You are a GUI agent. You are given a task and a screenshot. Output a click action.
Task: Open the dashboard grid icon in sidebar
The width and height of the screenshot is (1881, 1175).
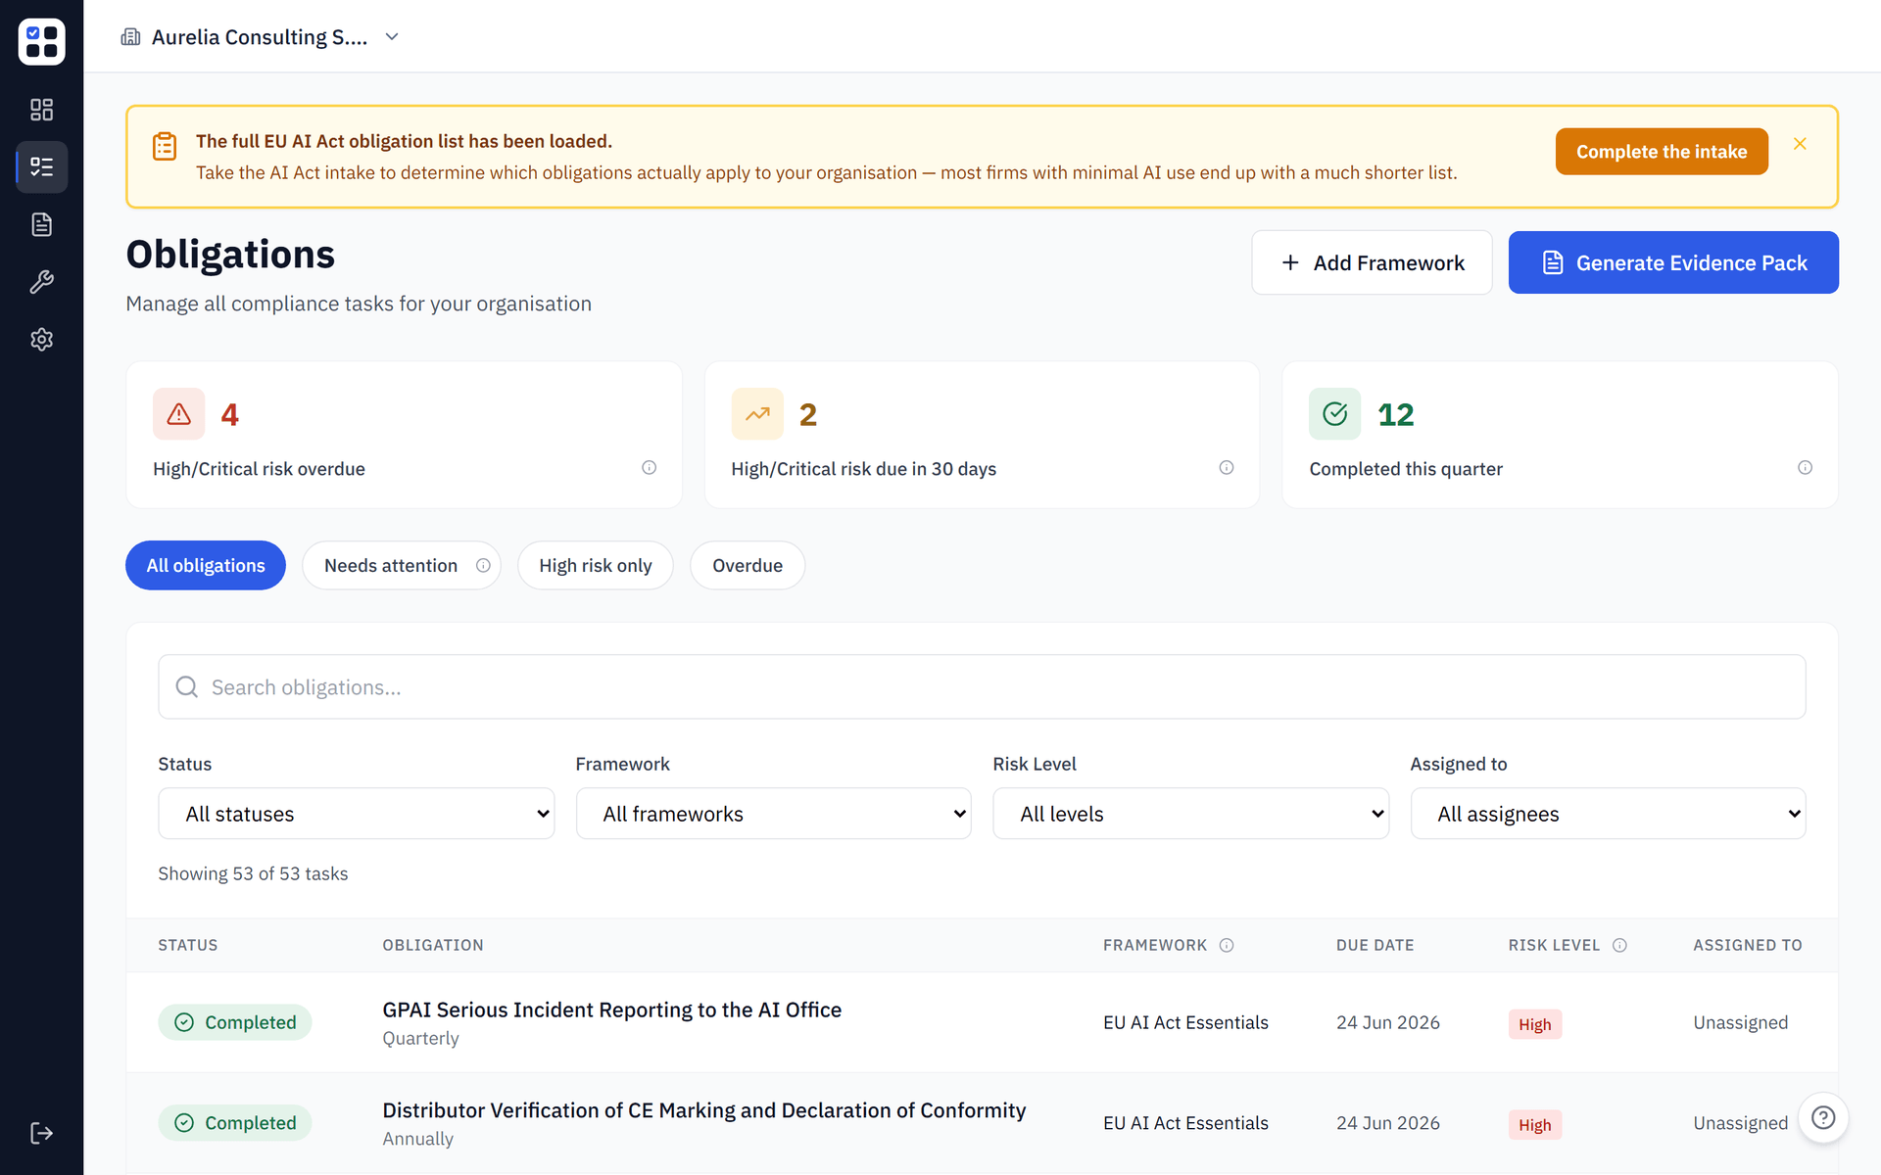(41, 109)
